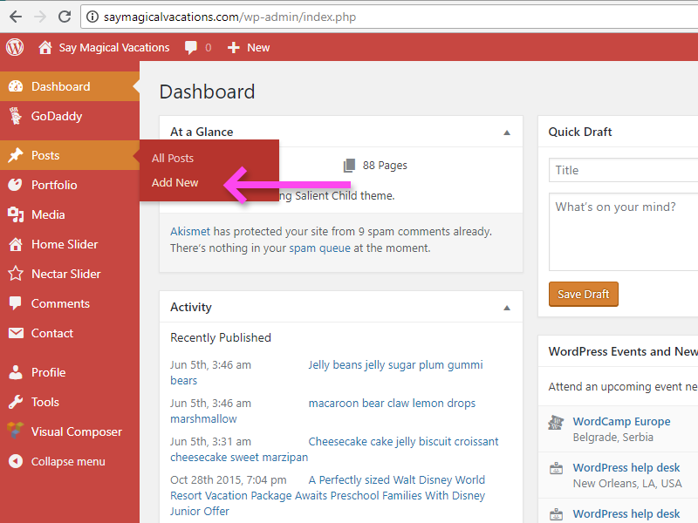Click the What's on your mind textarea
Image resolution: width=698 pixels, height=523 pixels.
(x=623, y=232)
